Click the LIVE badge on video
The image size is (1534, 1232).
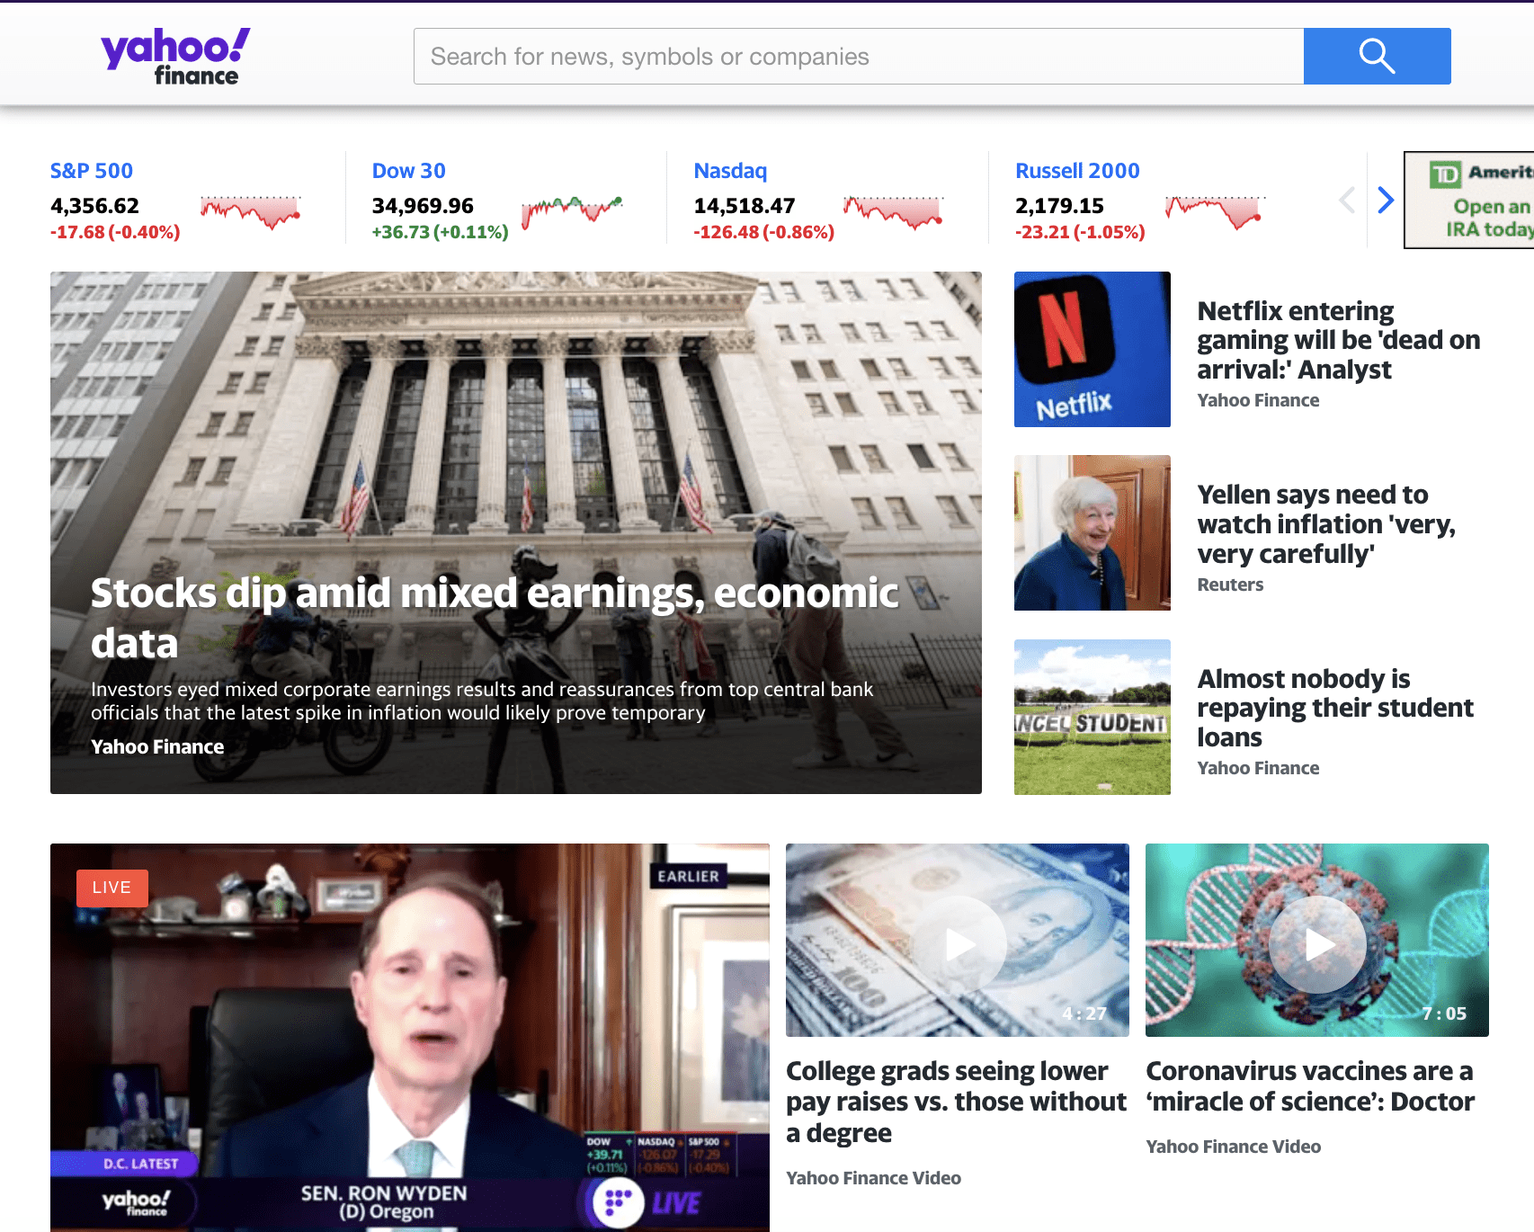[112, 888]
